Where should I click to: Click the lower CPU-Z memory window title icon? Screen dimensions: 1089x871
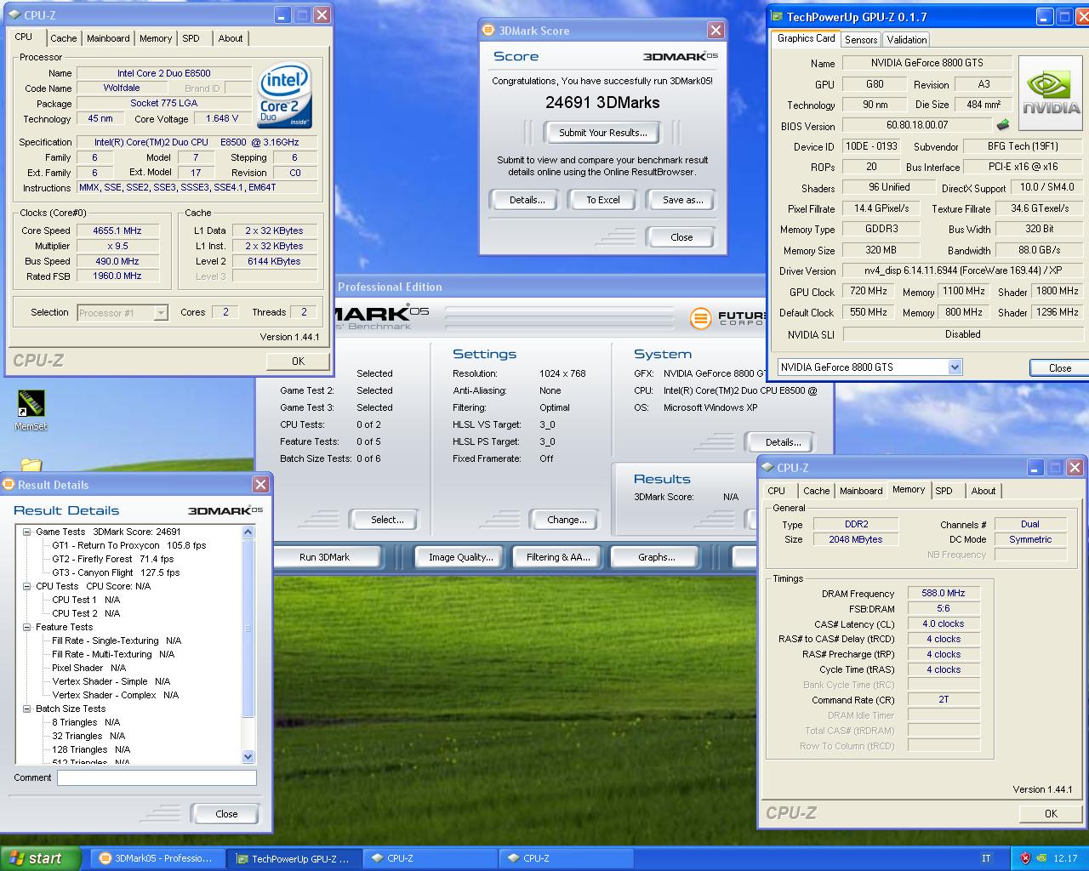pyautogui.click(x=767, y=467)
